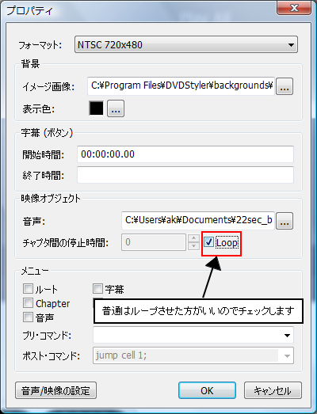Browse for 音声 audio file with ... button
The width and height of the screenshot is (317, 414).
coord(285,221)
